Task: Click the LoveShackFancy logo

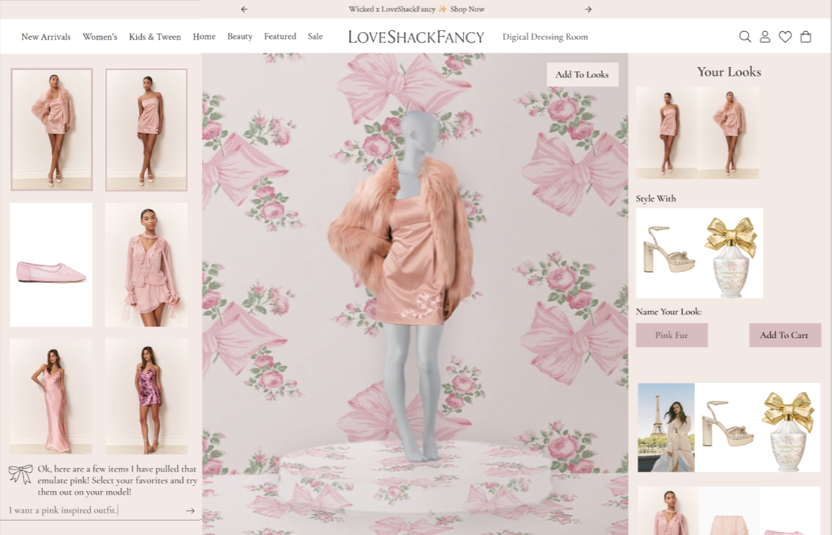Action: pos(416,37)
